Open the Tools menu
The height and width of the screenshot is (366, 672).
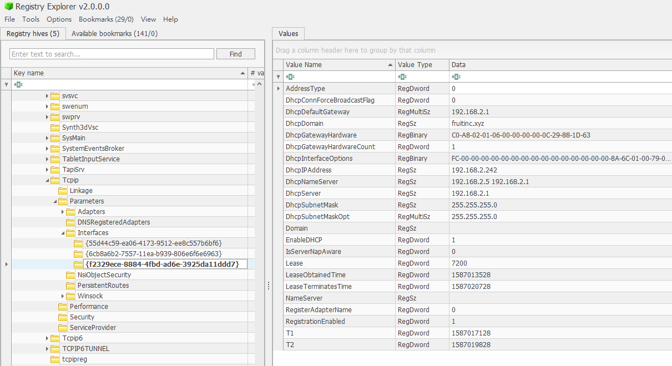pos(31,19)
